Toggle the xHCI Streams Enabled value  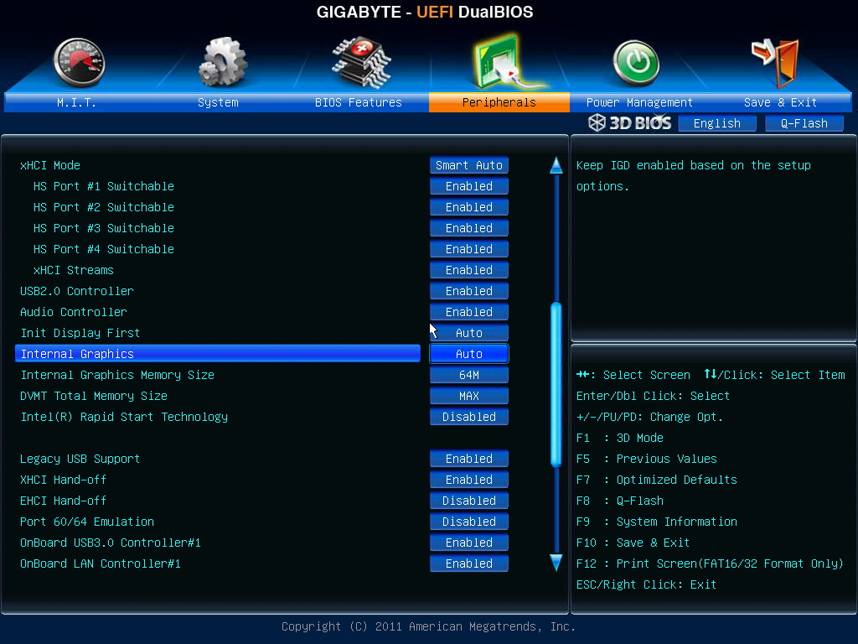coord(469,270)
